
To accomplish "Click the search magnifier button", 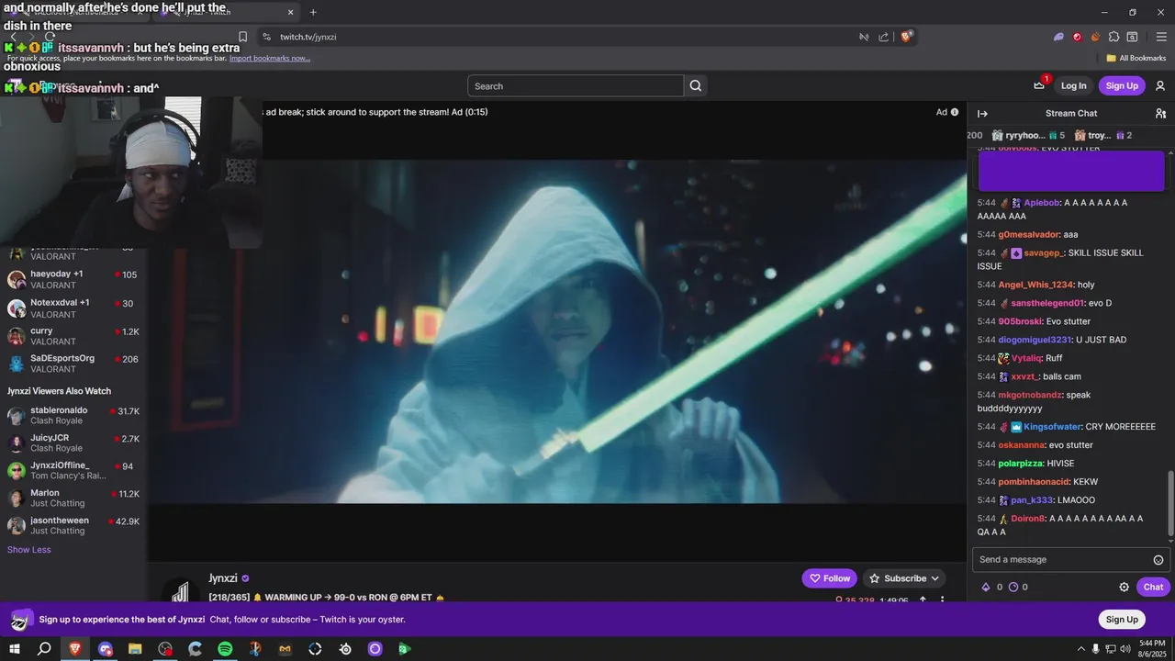I will pos(696,85).
